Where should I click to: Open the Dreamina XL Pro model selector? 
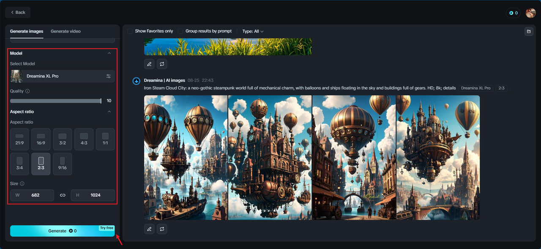63,76
